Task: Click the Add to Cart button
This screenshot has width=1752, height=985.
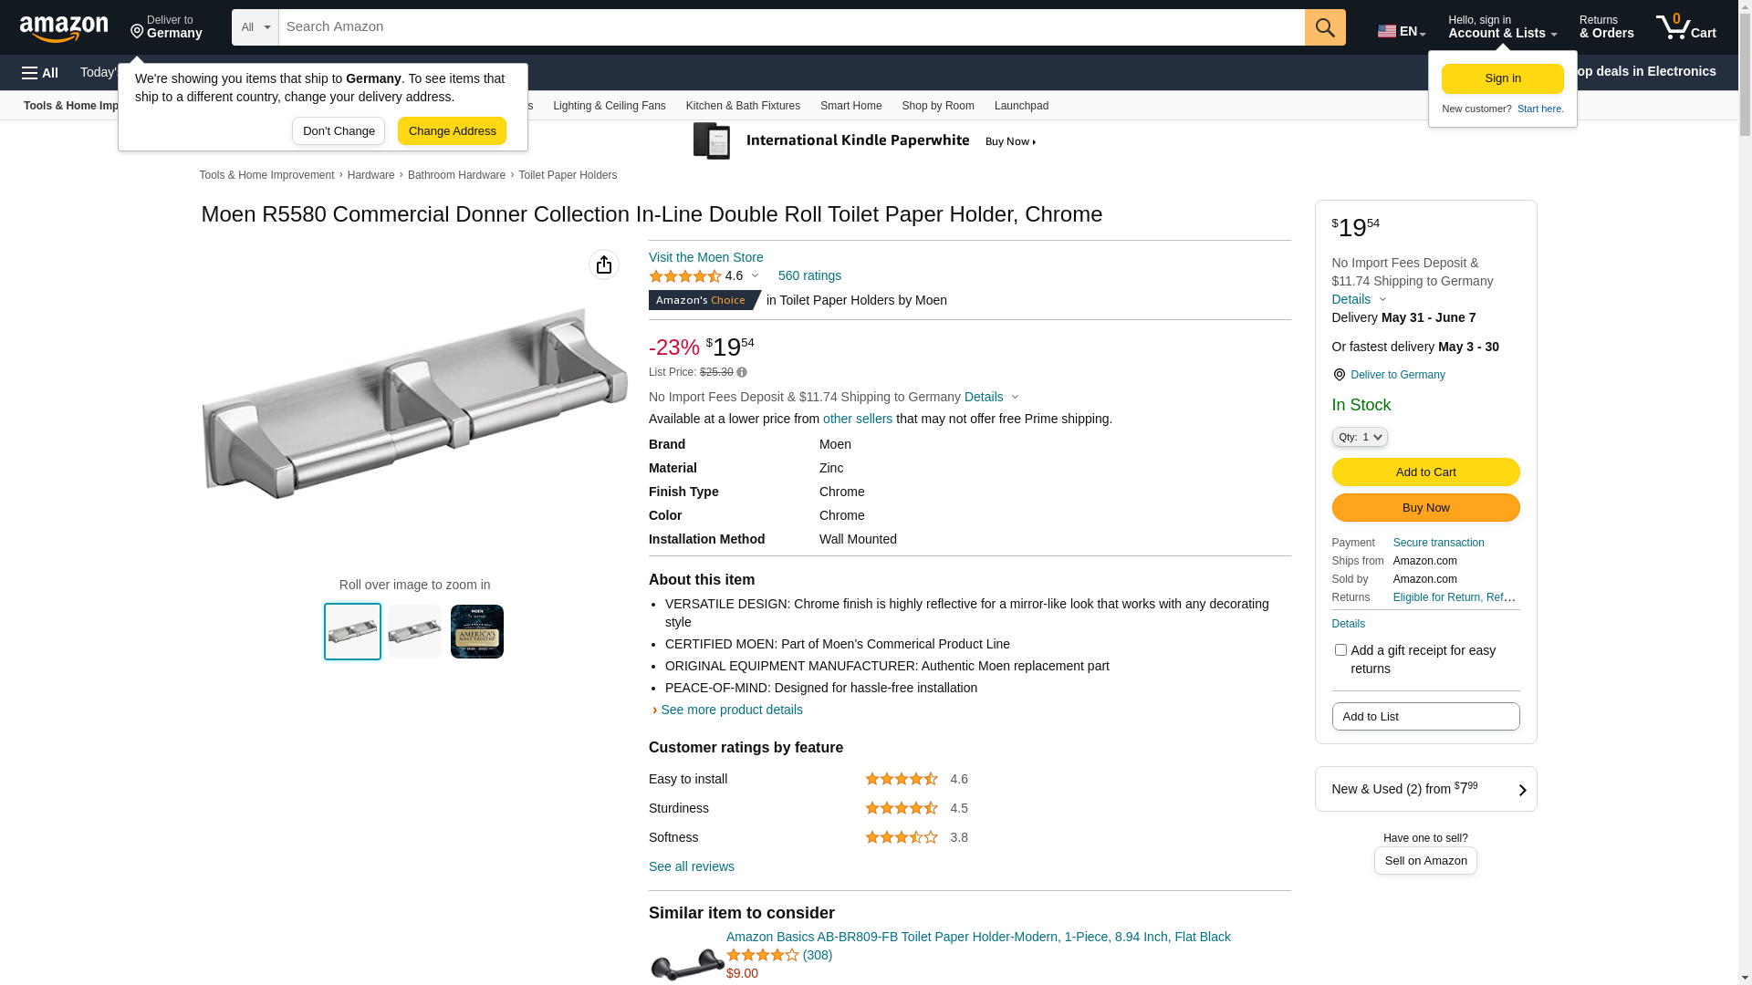Action: tap(1425, 472)
